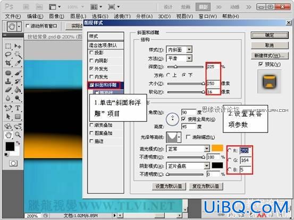Select the Pen tool
This screenshot has height=220, width=294.
click(x=8, y=108)
